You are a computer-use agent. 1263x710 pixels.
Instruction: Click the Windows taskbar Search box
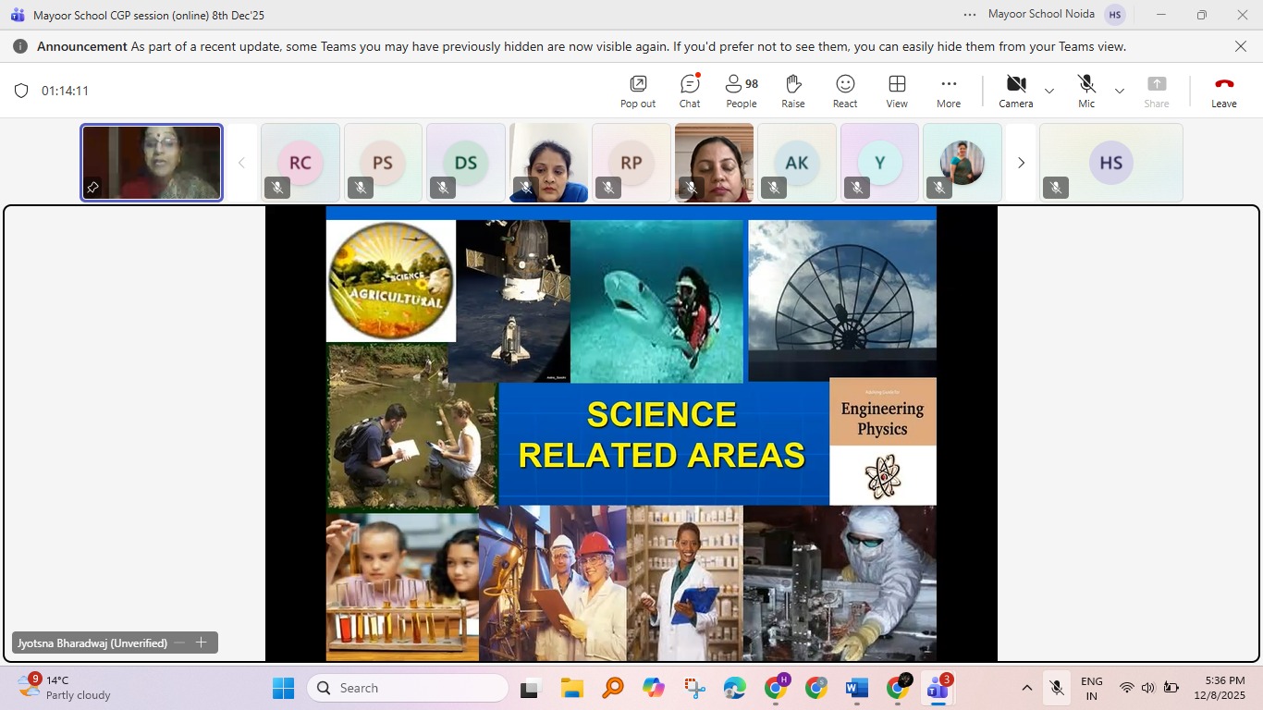(x=408, y=688)
